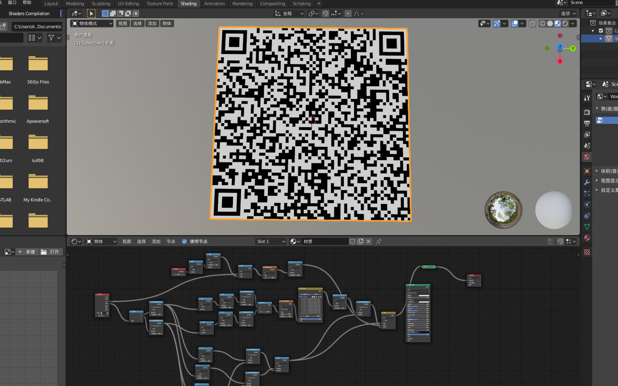Image resolution: width=618 pixels, height=386 pixels.
Task: Toggle the snap magnet in viewport header
Action: 326,14
